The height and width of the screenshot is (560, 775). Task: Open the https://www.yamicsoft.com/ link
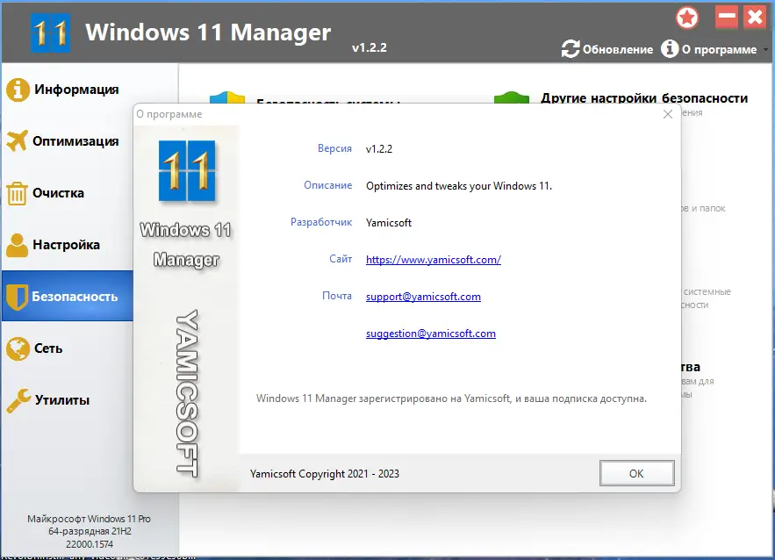434,260
